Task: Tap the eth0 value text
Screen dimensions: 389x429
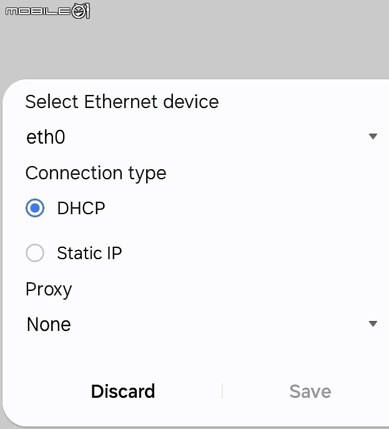Action: 46,137
